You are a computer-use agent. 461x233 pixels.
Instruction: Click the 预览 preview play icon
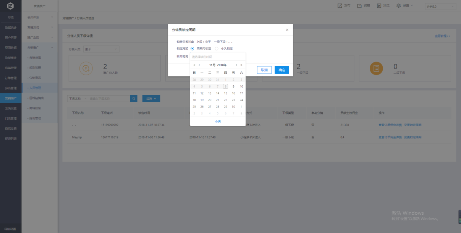(x=379, y=6)
